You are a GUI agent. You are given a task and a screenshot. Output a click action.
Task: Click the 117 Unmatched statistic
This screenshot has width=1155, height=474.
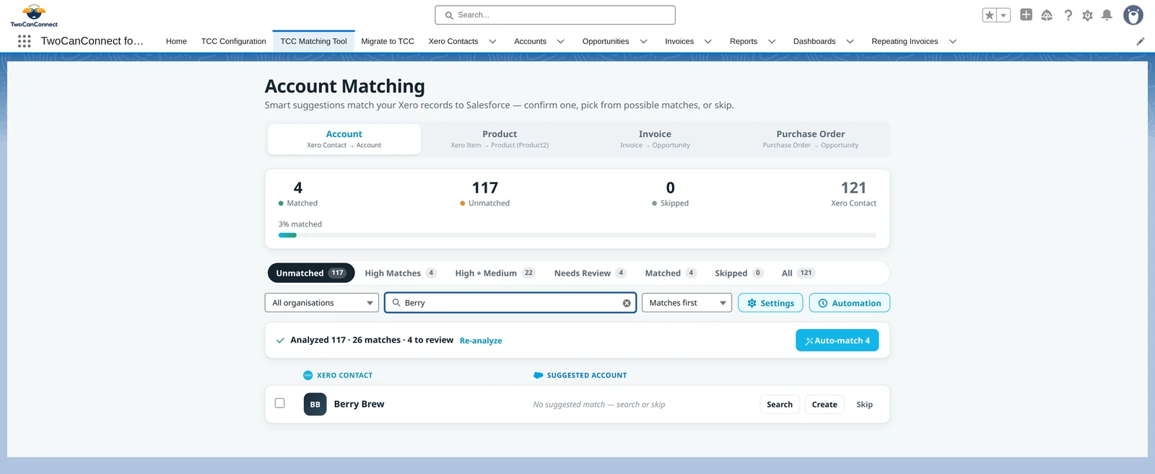click(x=485, y=193)
